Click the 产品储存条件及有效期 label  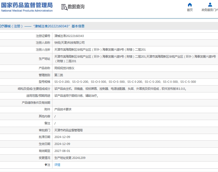(36, 103)
